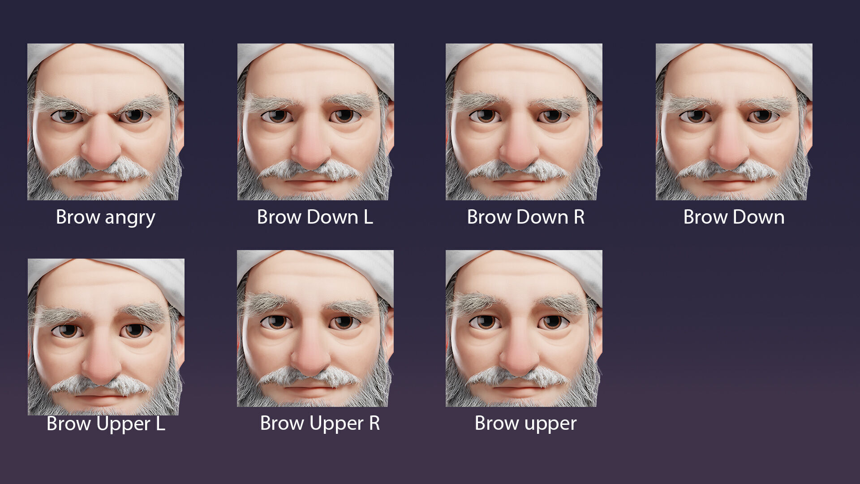
Task: Select the Brow Down face thumbnail
Action: (x=734, y=121)
